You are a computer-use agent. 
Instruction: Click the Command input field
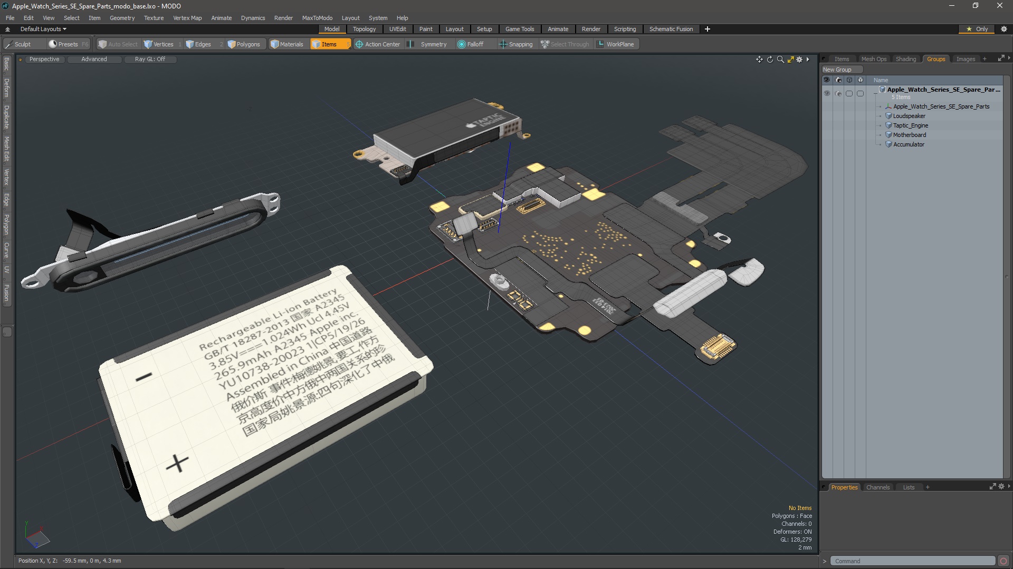coord(912,561)
